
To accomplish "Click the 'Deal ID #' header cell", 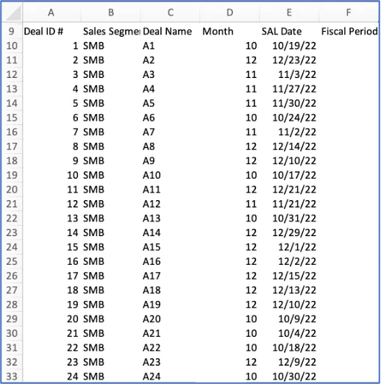I will [51, 32].
